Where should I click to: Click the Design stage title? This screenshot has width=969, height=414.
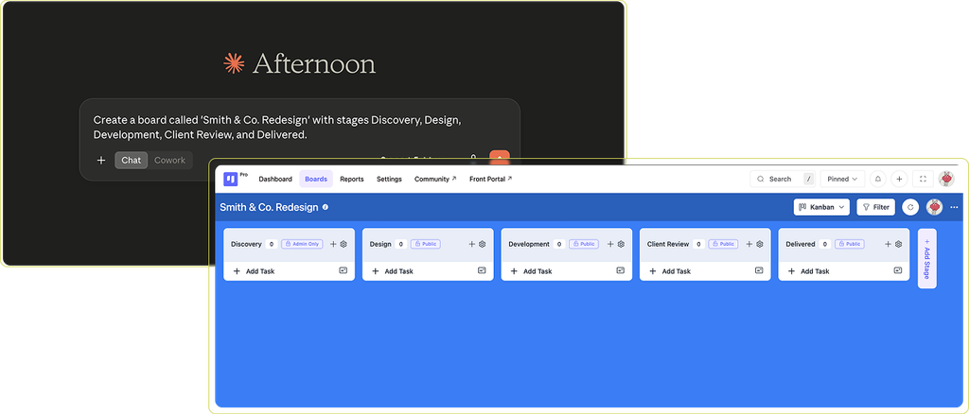pyautogui.click(x=380, y=244)
